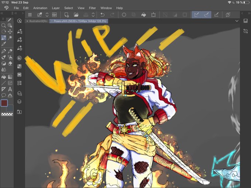Screen dimensions: 251x188
Task: Open the Animation film strip palette
Action: pyautogui.click(x=20, y=75)
